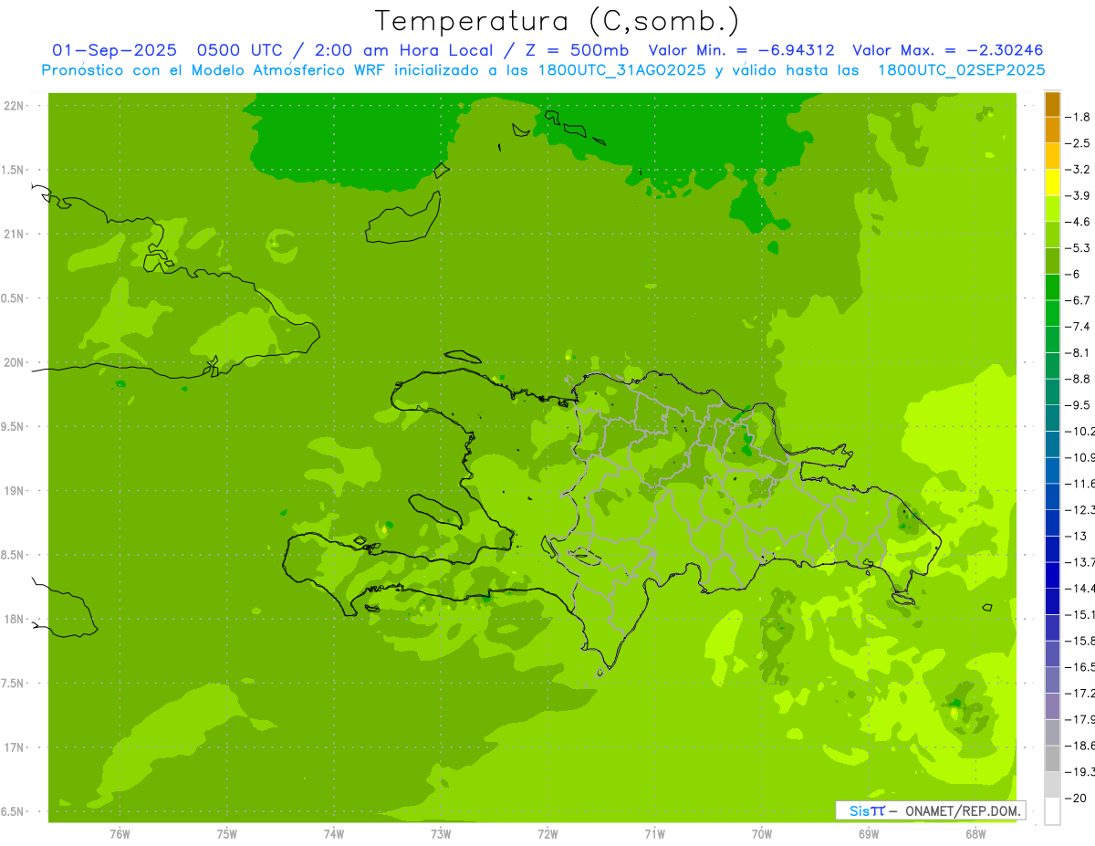
Task: Click the '-16.5' colorbar value
Action: [x=1079, y=667]
